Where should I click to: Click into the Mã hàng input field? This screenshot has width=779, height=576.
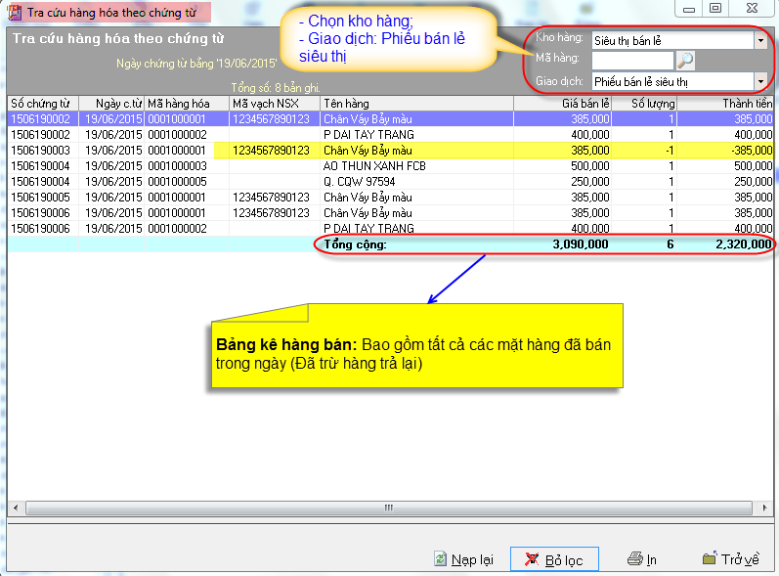(631, 61)
